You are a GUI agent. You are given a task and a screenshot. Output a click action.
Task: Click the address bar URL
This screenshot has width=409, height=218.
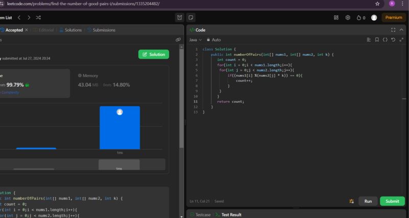pyautogui.click(x=83, y=4)
